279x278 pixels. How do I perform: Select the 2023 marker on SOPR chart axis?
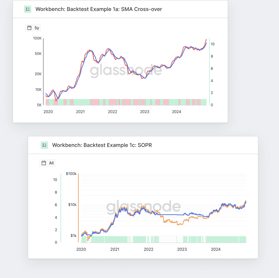pos(182,249)
